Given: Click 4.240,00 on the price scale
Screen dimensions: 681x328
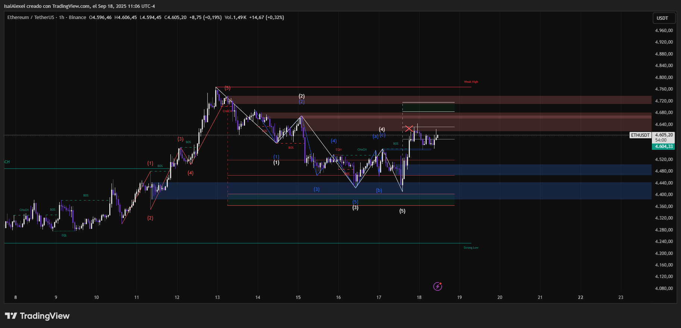Looking at the screenshot, I should (664, 242).
